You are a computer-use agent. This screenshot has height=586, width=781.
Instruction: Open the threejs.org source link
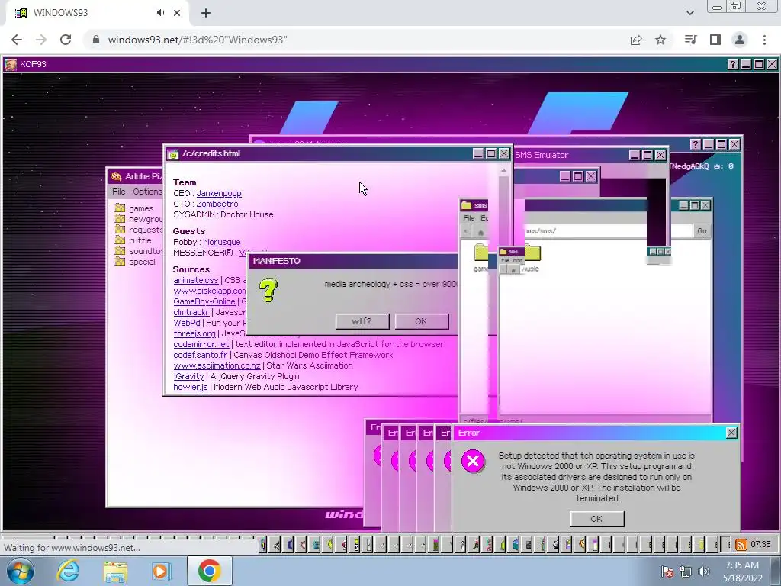coord(194,334)
